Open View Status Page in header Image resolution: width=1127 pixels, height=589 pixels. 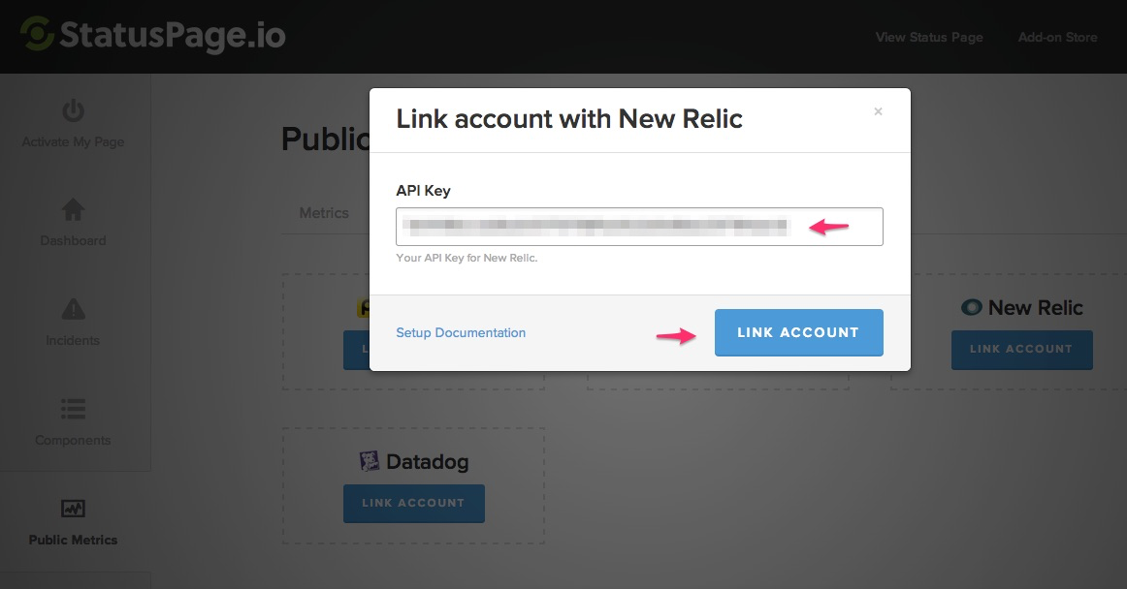(x=929, y=37)
